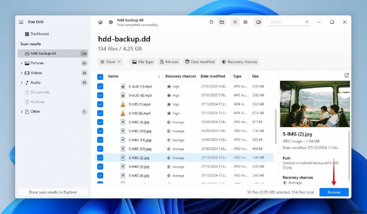This screenshot has height=214, width=367.
Task: Go to home via the house icon
Action: 100,22
